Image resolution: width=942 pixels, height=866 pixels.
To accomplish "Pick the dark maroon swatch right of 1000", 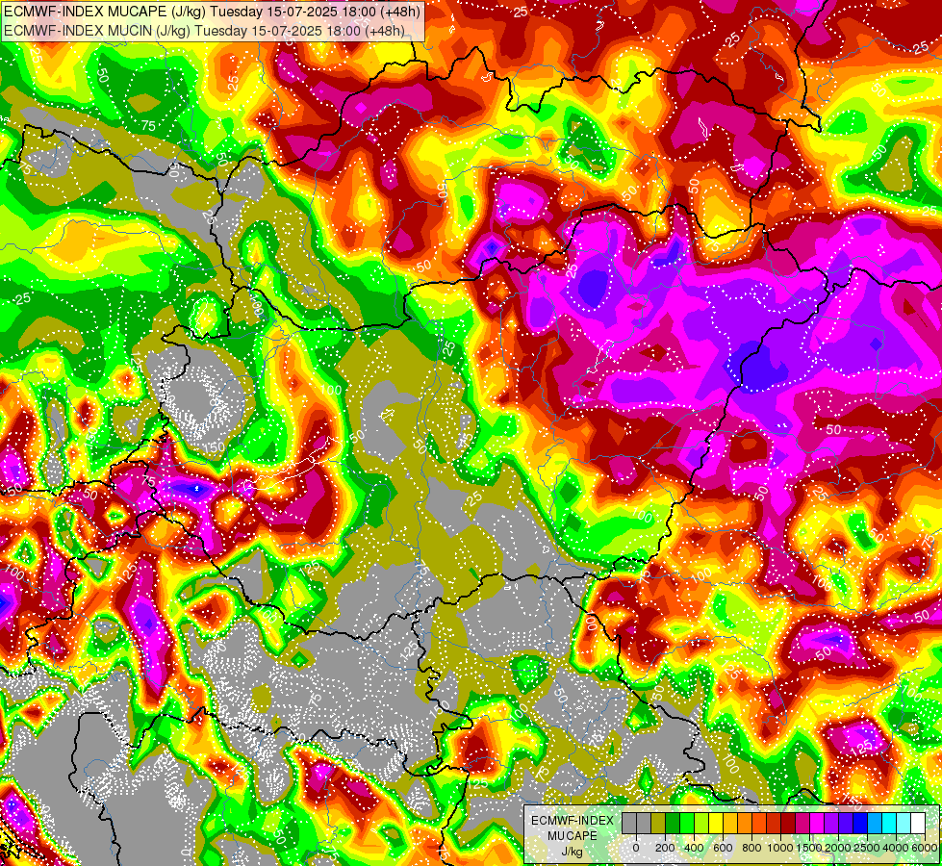I will (788, 823).
